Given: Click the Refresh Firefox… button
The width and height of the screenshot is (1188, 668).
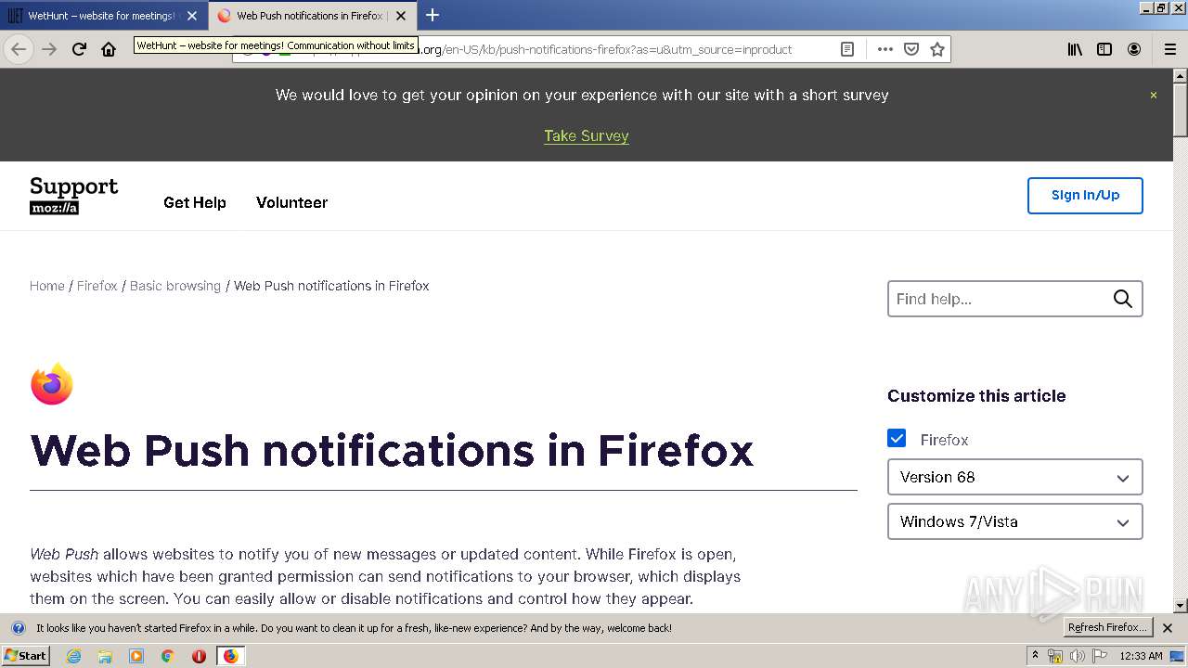Looking at the screenshot, I should (x=1107, y=627).
